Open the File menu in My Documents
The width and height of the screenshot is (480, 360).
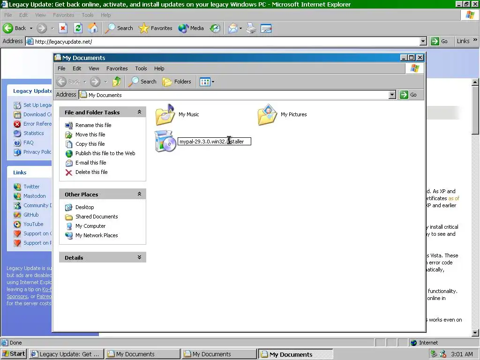pos(61,68)
